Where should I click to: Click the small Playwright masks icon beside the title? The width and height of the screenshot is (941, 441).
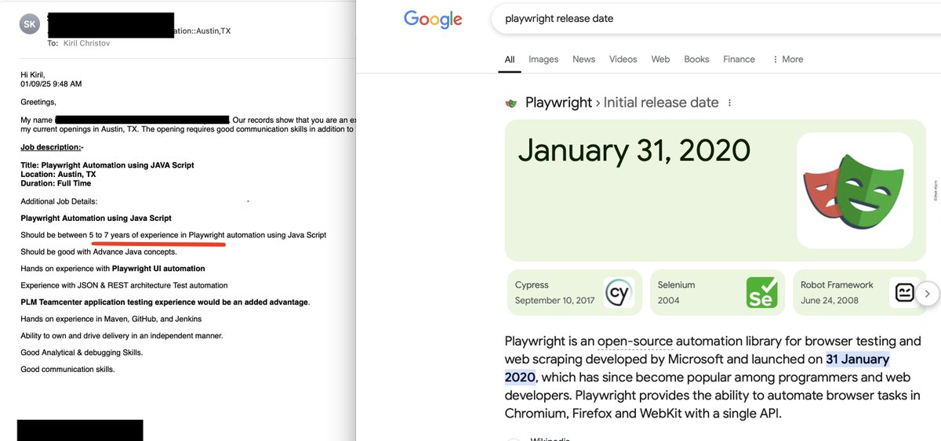pyautogui.click(x=511, y=103)
